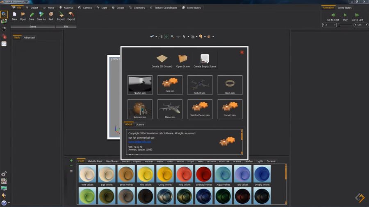369x207 pixels.
Task: Open the Geometry ribbon tab
Action: pyautogui.click(x=137, y=7)
